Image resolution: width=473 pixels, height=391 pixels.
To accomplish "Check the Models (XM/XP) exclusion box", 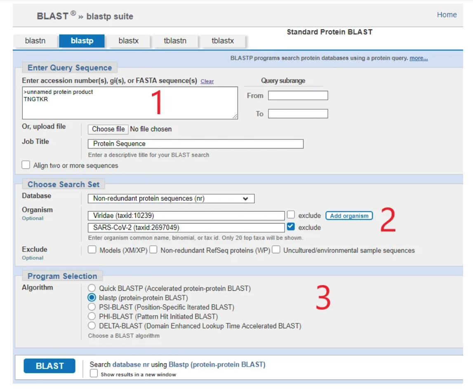I will tap(92, 250).
